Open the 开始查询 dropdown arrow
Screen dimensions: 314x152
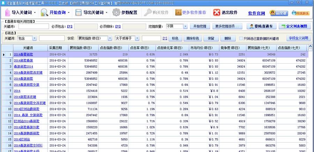pos(68,13)
